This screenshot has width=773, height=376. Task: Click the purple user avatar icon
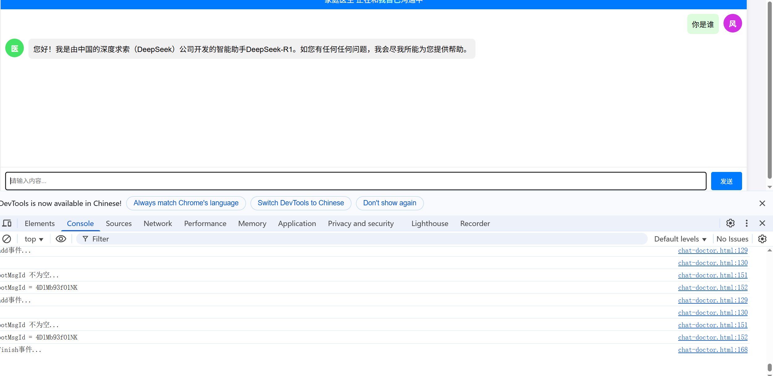pyautogui.click(x=732, y=23)
